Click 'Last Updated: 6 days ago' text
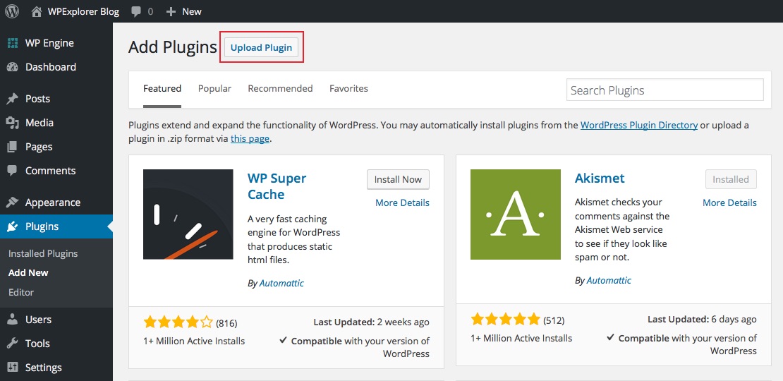This screenshot has width=783, height=381. (x=702, y=319)
